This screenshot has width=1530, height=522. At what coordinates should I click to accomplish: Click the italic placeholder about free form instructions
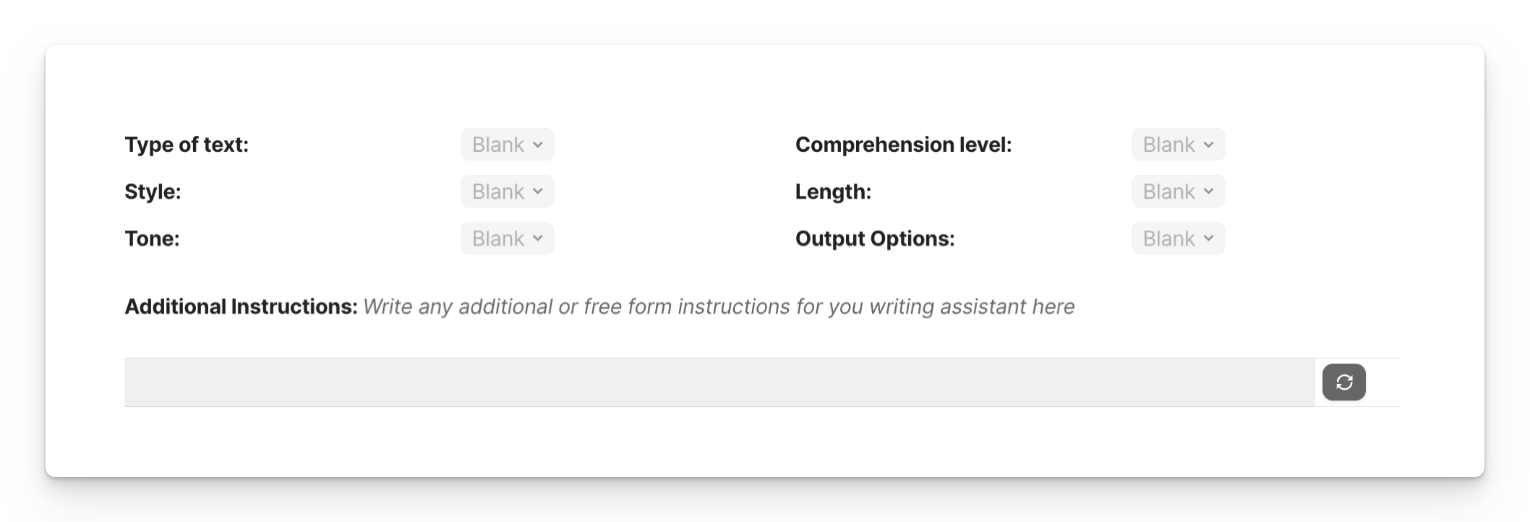point(719,307)
